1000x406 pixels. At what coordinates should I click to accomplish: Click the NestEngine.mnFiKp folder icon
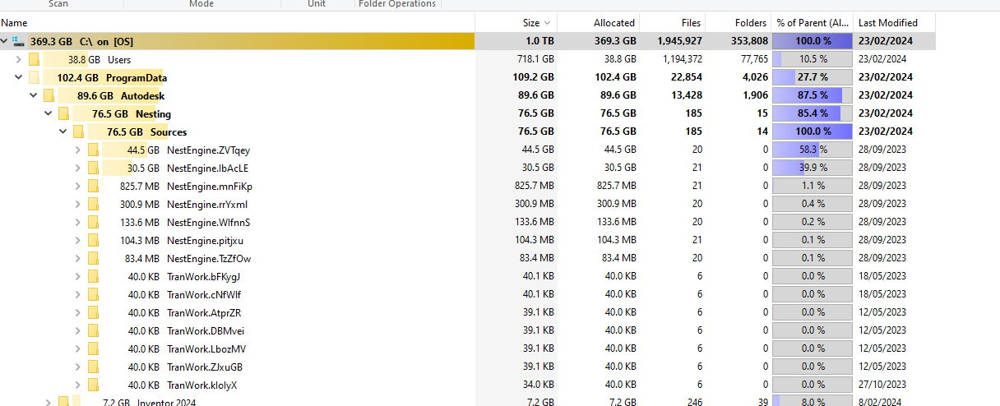(93, 186)
